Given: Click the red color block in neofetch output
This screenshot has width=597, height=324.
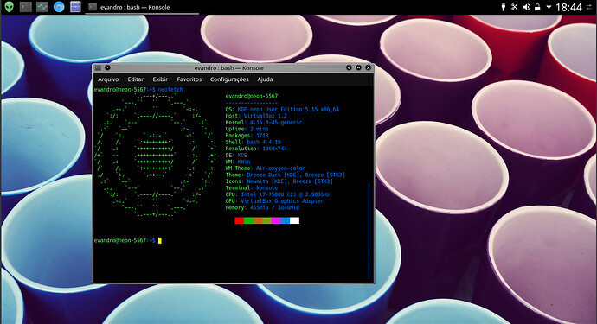Looking at the screenshot, I should tap(239, 220).
